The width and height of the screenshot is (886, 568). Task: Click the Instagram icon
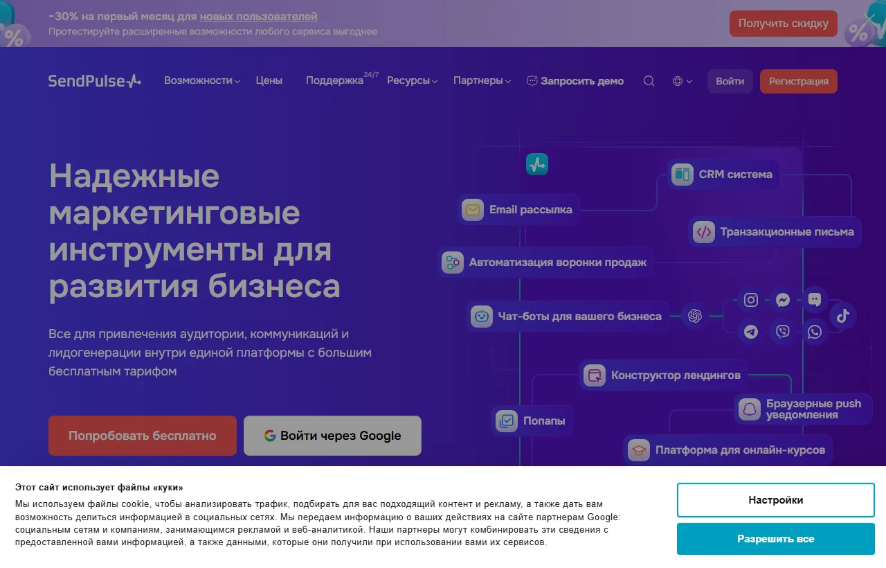click(x=751, y=300)
